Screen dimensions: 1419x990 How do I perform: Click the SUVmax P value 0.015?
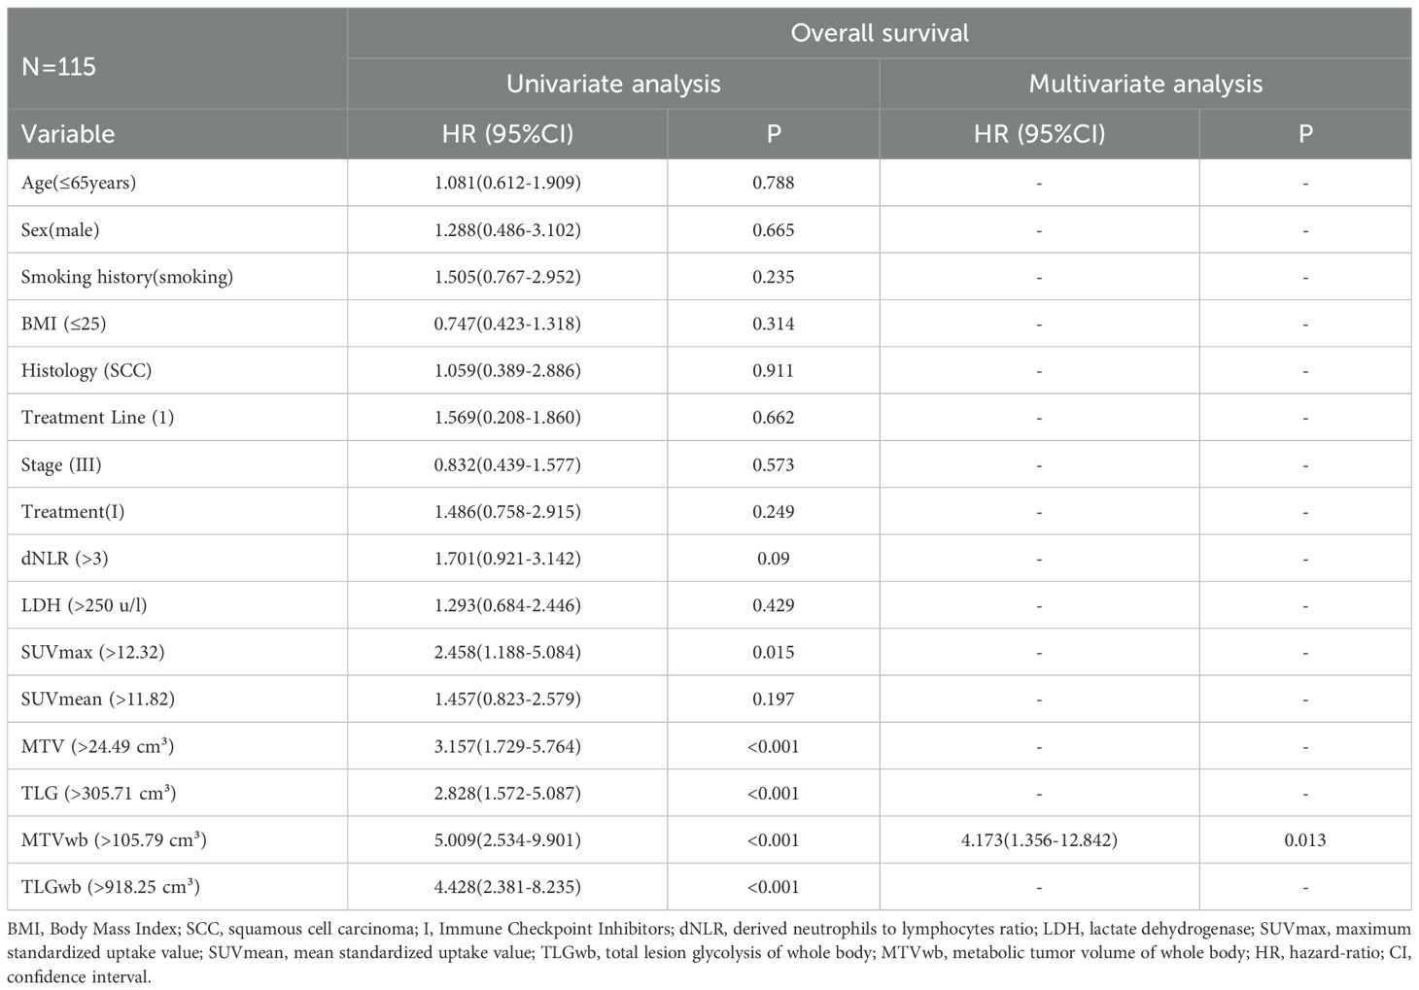[774, 652]
